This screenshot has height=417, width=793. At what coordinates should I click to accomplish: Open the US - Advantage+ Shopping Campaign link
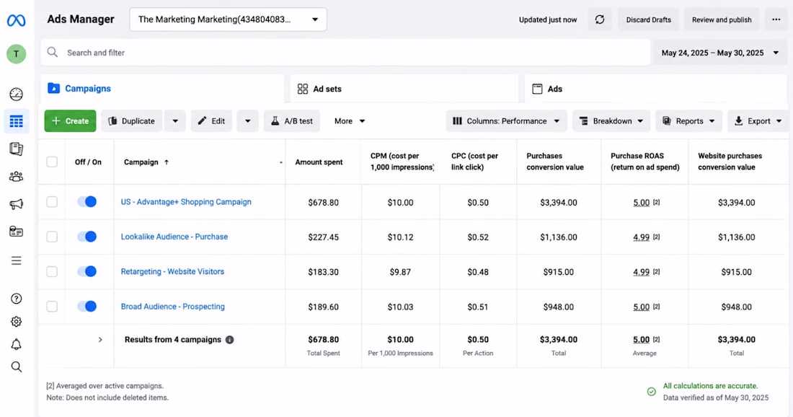pos(186,201)
